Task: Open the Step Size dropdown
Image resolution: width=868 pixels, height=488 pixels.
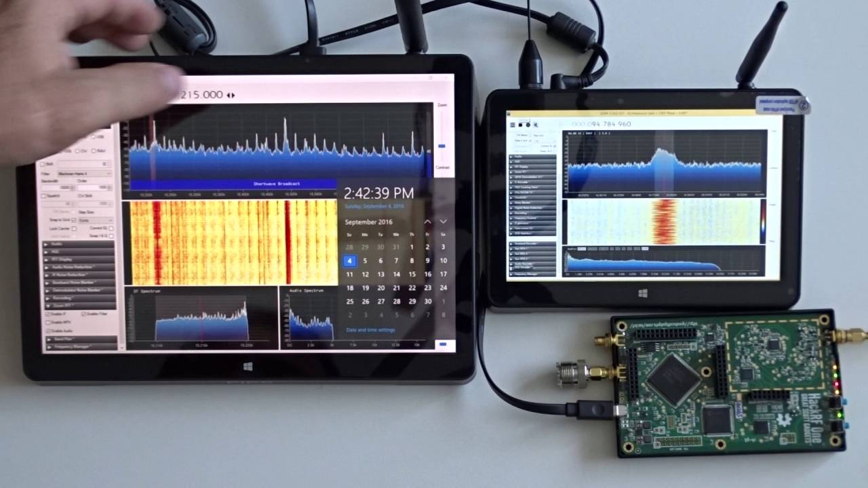Action: 95,220
